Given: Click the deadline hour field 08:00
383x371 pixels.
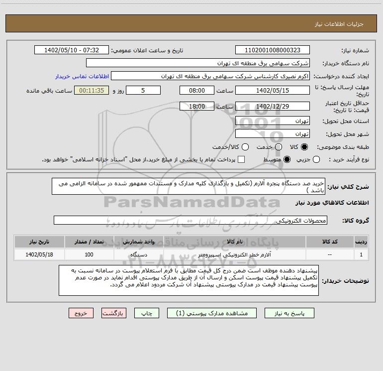Looking at the screenshot, I should 197,90.
